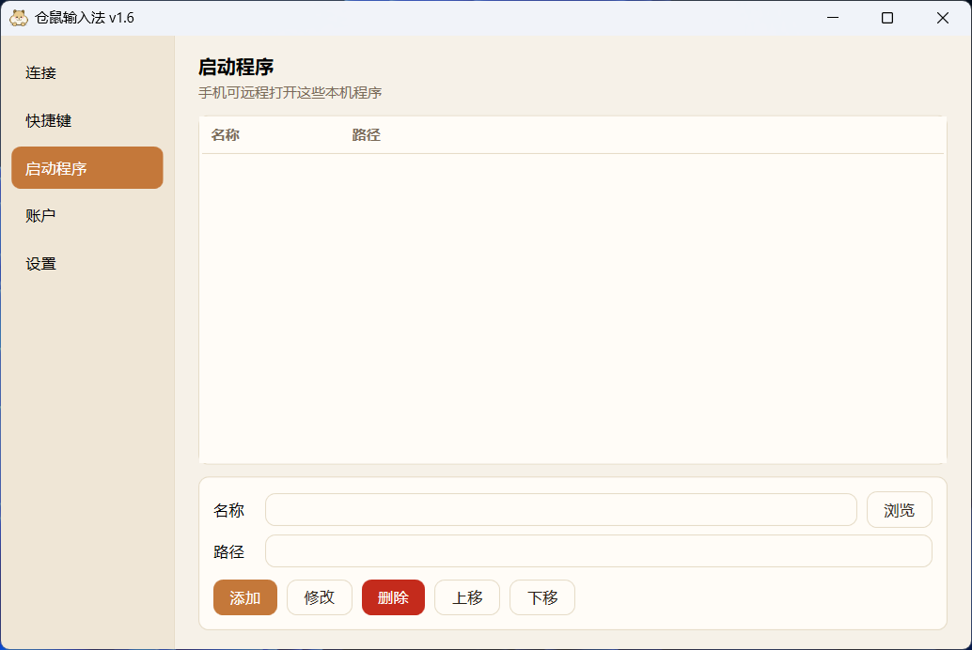The image size is (972, 650).
Task: Minimize the 仓鼠输入法 window
Action: [833, 18]
